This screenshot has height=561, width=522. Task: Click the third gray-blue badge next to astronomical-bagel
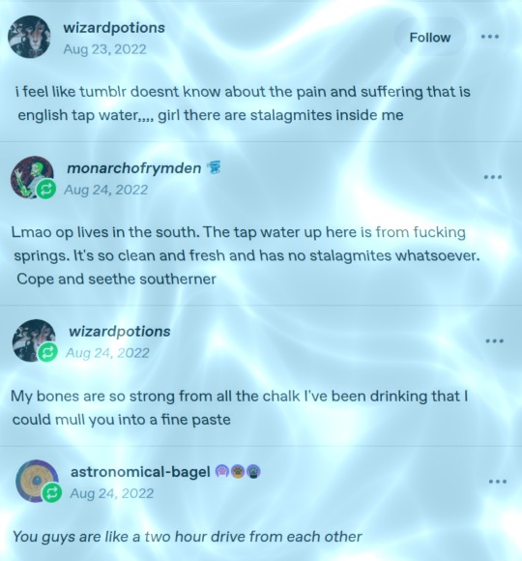(253, 472)
